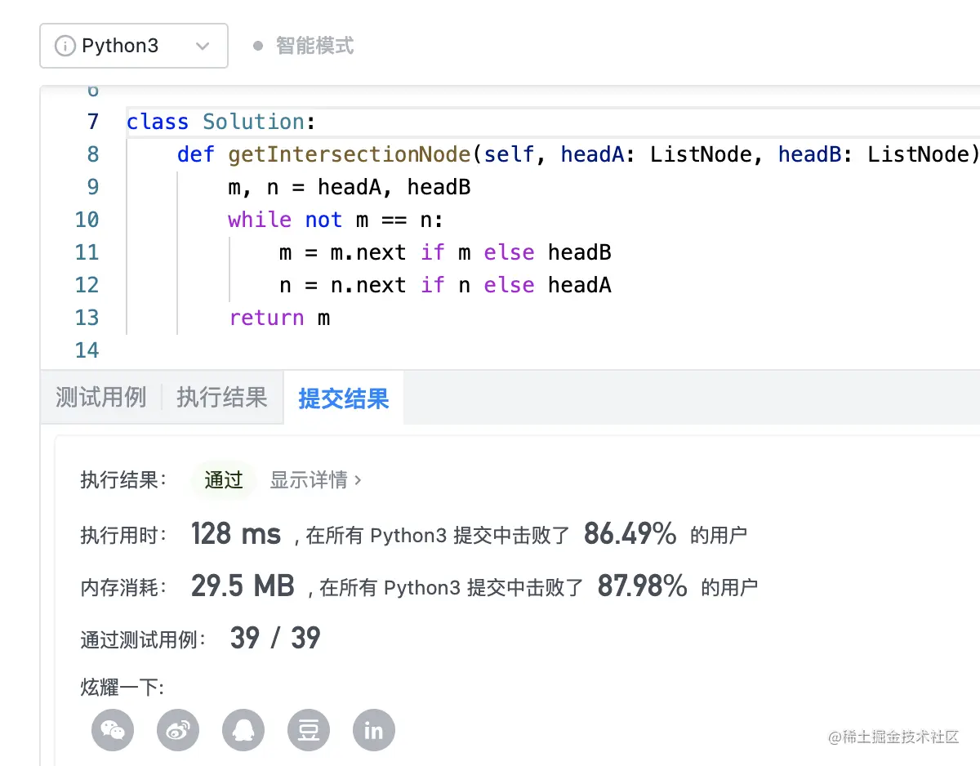Select the 提交结果 tab
The width and height of the screenshot is (980, 766).
[344, 399]
